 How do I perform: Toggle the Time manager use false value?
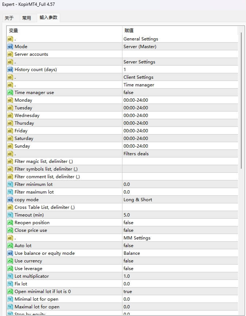pos(128,93)
